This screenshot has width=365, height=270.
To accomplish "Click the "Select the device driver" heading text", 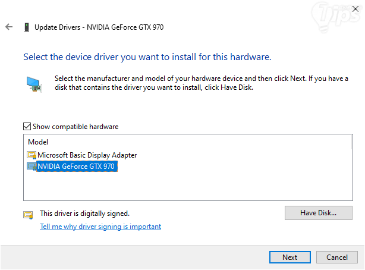I will coord(147,58).
